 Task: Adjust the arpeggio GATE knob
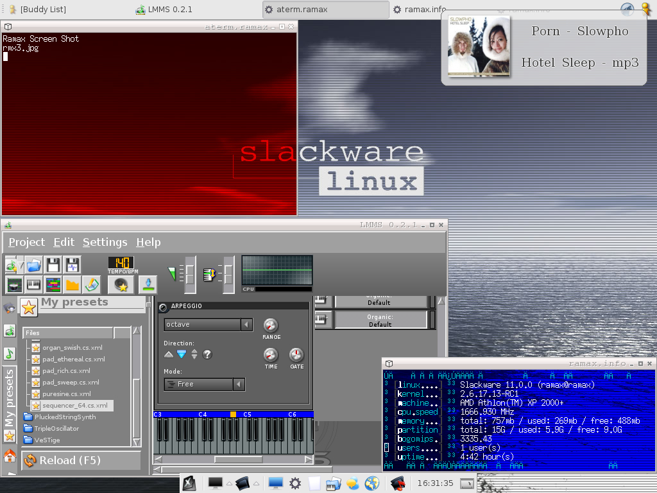click(x=296, y=355)
